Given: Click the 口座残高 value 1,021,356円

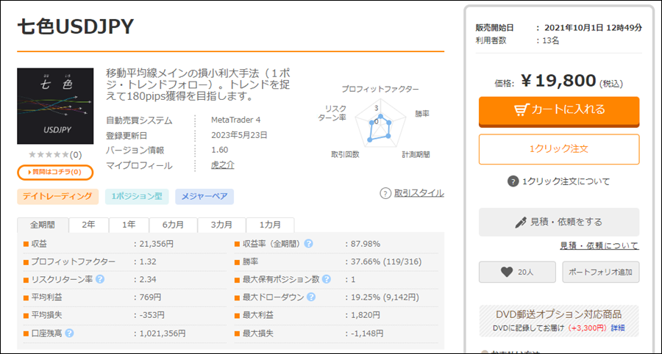Looking at the screenshot, I should pos(163,333).
